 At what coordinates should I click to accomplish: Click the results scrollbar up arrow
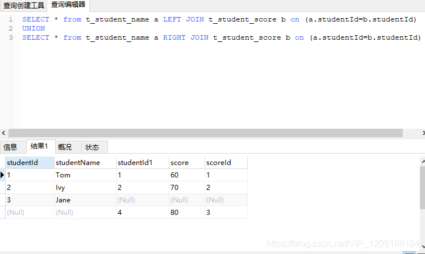pos(423,162)
